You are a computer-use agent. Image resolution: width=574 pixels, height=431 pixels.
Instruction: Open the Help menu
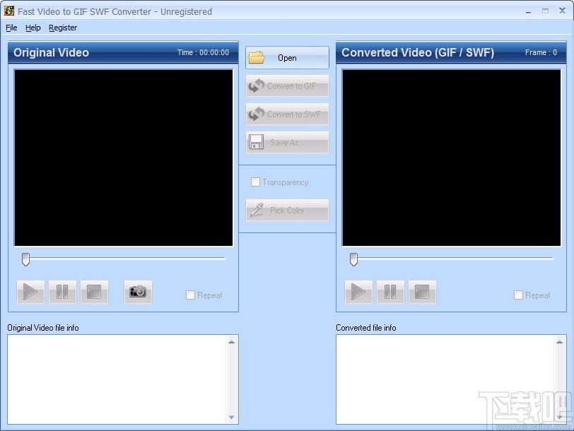[x=33, y=28]
